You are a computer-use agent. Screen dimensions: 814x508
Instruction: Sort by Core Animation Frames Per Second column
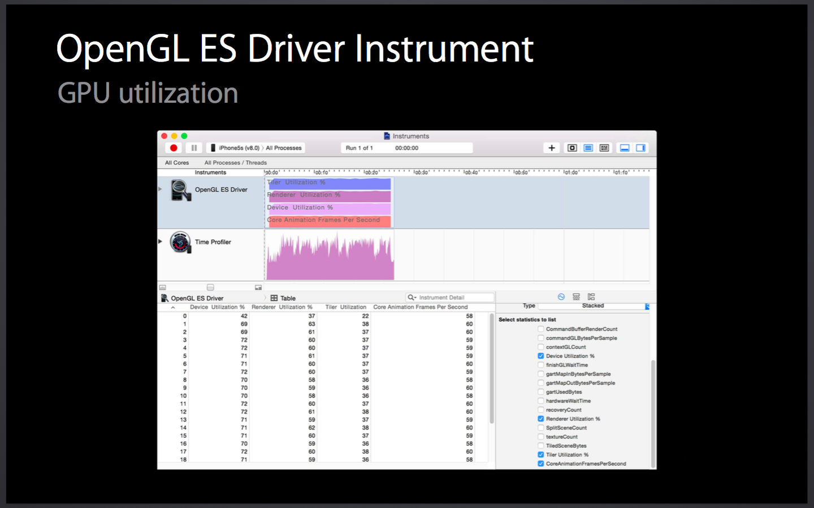[421, 307]
